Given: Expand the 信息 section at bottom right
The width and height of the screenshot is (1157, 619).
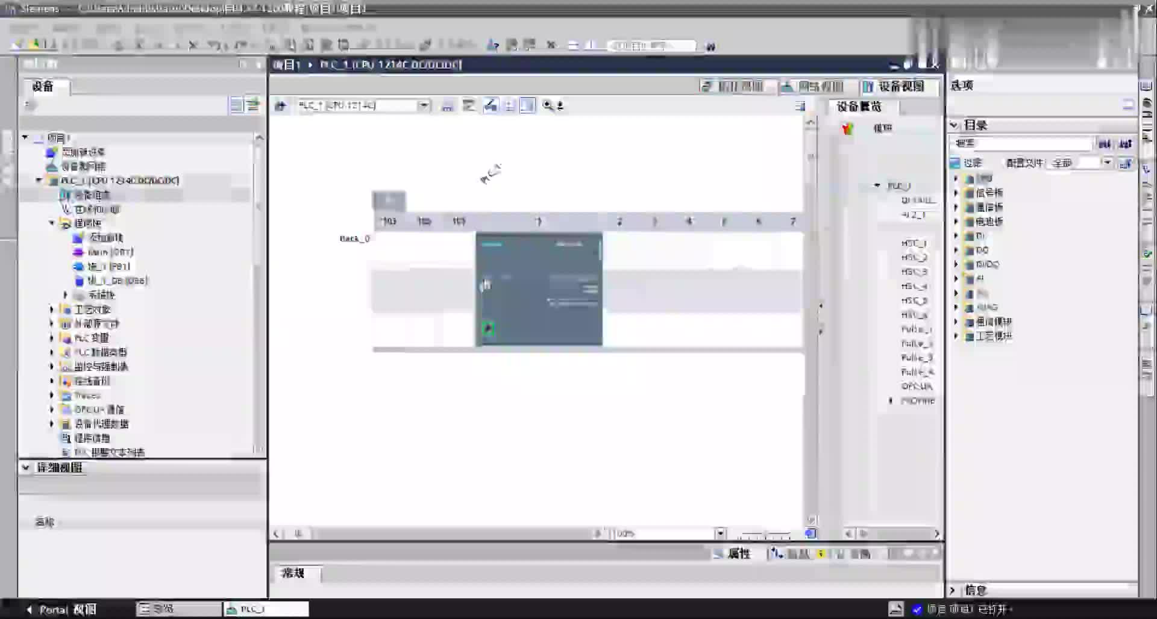Looking at the screenshot, I should (953, 590).
